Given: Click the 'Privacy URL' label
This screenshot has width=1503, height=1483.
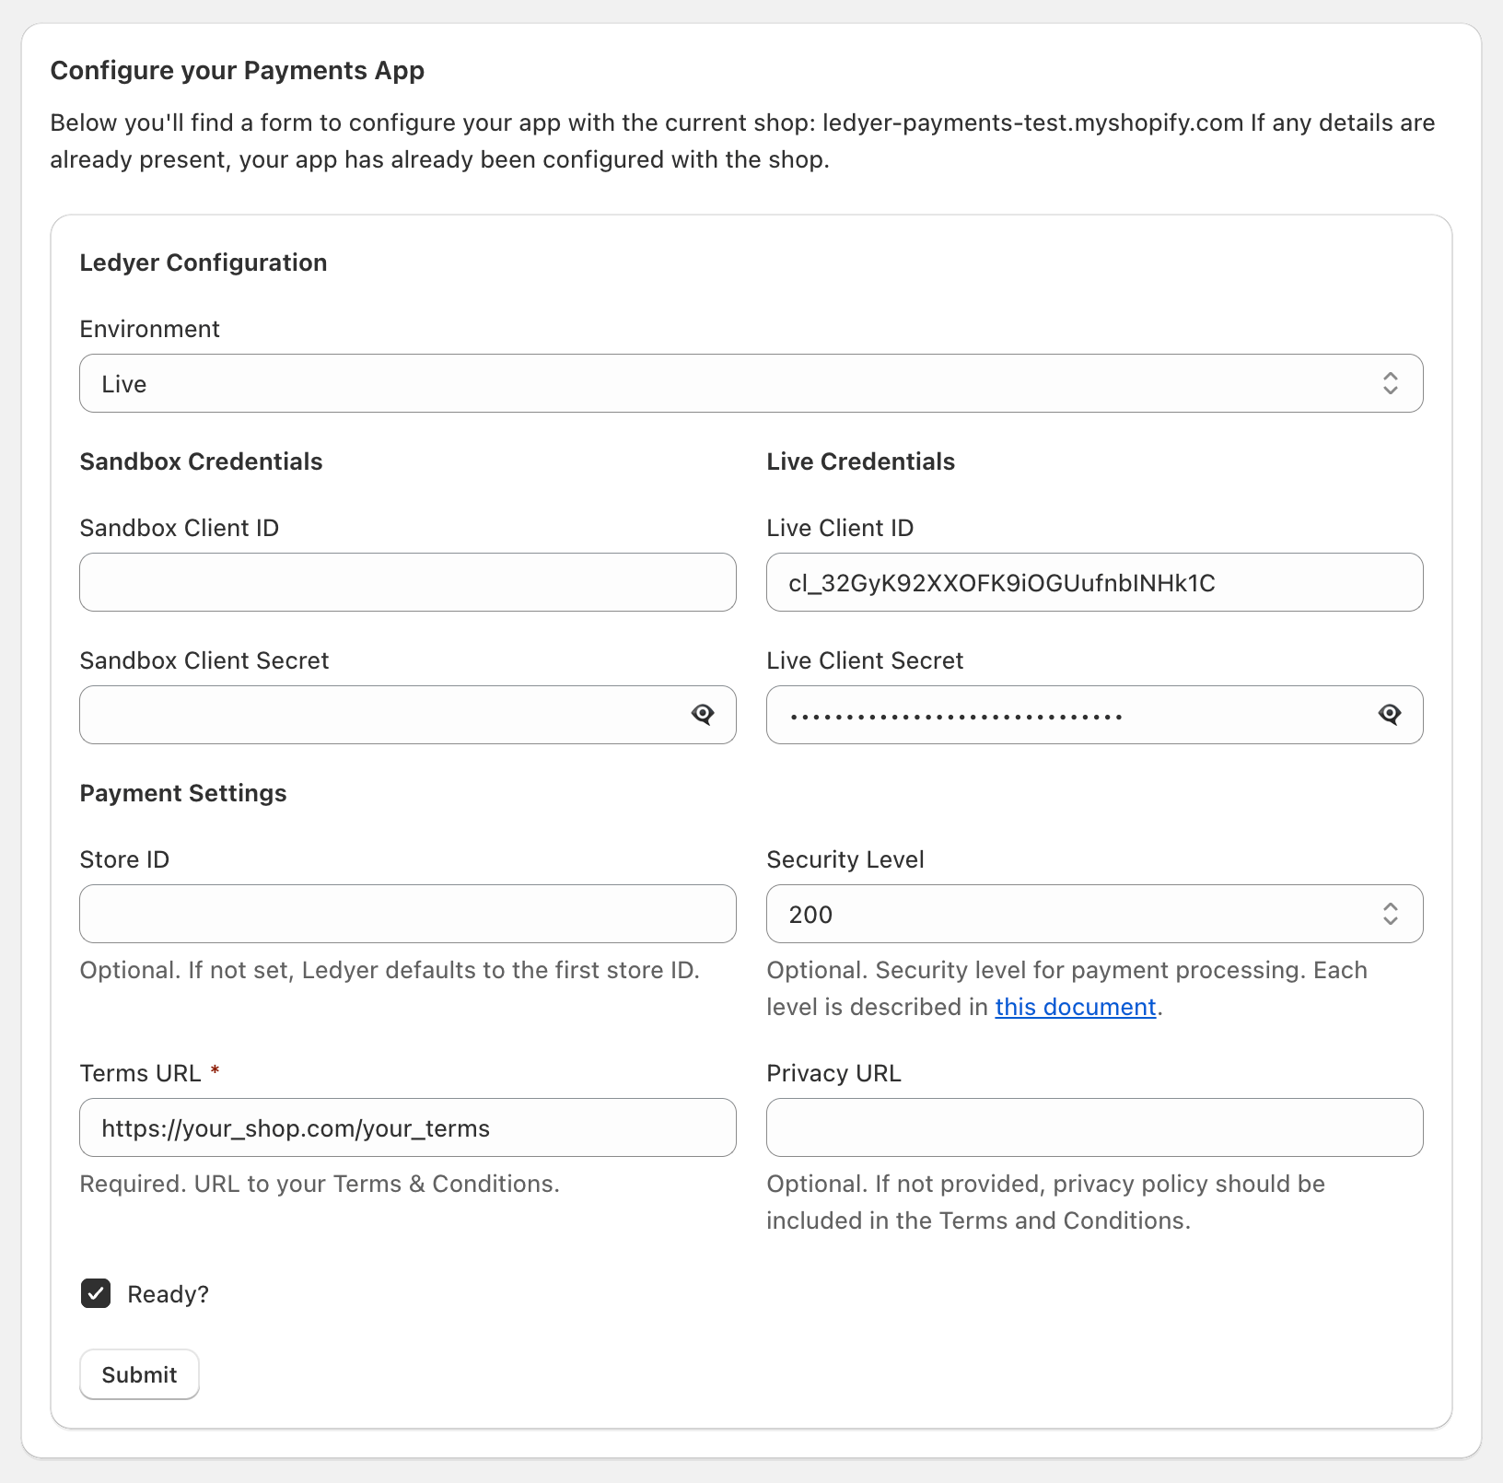Looking at the screenshot, I should (x=833, y=1073).
